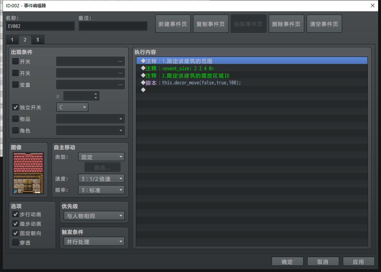Uncheck the 步行动画 option

tap(15, 214)
